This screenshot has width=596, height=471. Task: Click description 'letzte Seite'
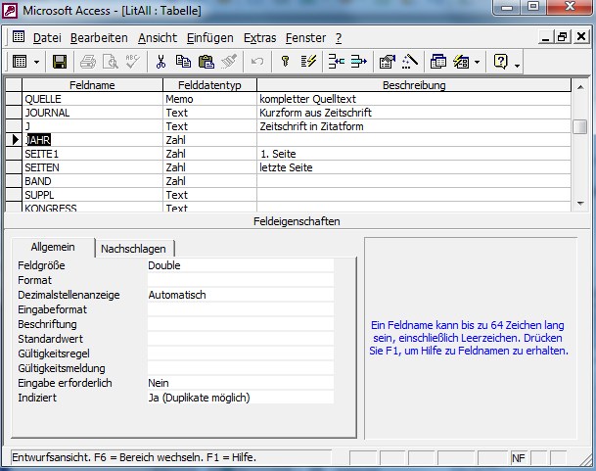point(286,167)
